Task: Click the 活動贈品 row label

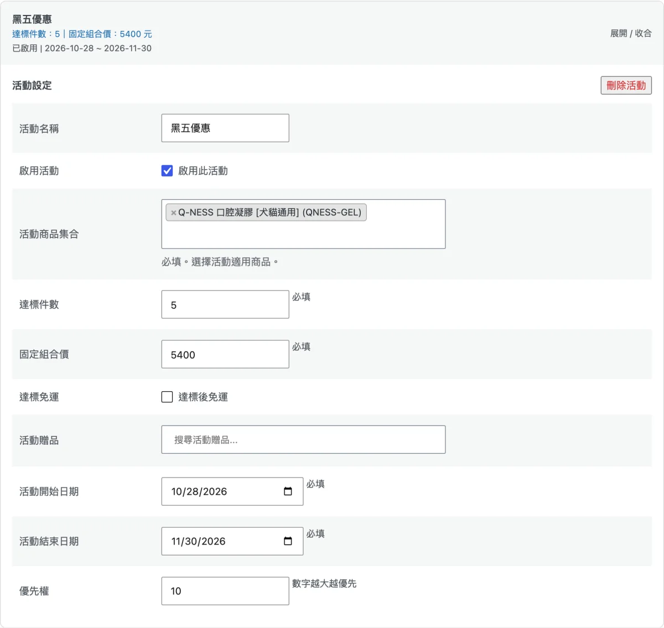Action: coord(39,440)
